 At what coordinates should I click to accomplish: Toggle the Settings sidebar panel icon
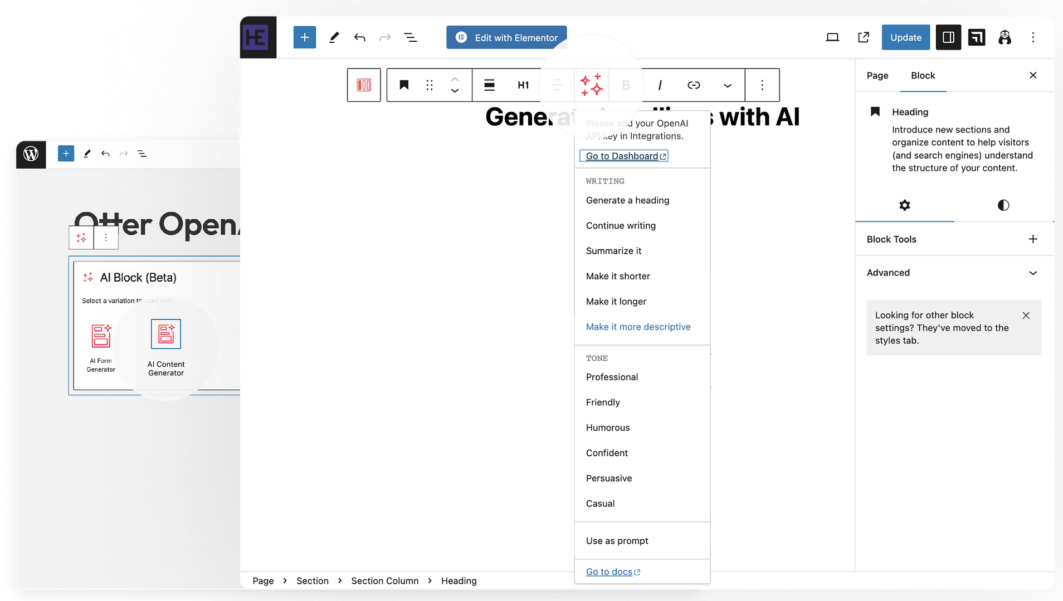point(948,37)
